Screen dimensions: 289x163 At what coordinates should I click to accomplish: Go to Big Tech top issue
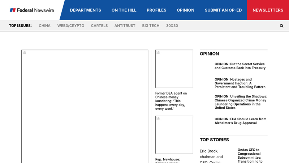151,26
